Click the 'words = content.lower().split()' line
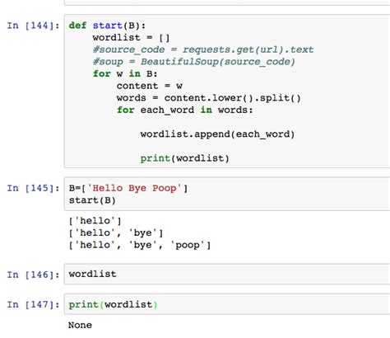Image resolution: width=390 pixels, height=338 pixels. [x=209, y=98]
